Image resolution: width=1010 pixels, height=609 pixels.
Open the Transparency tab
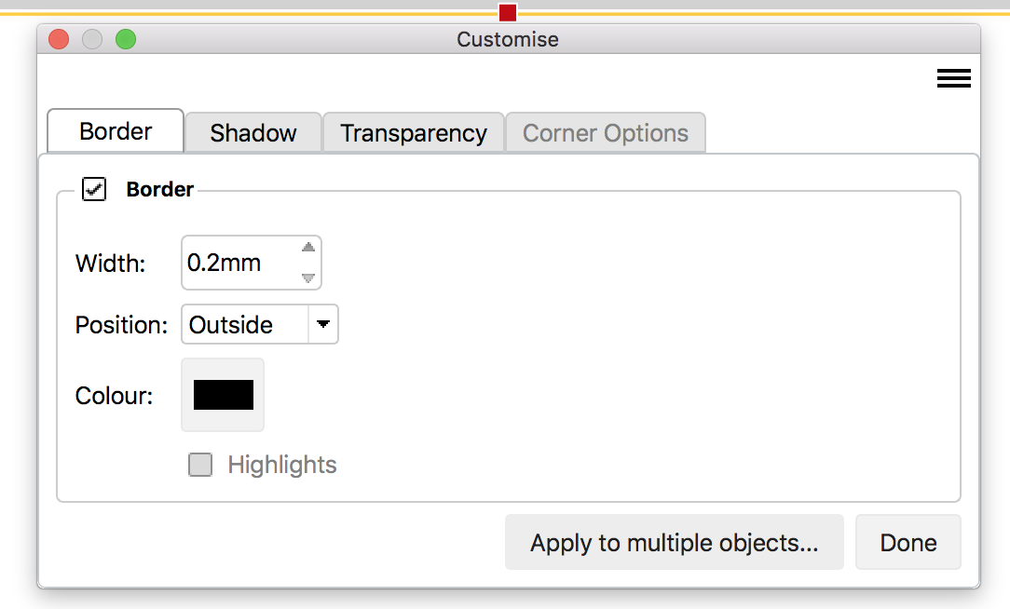point(413,133)
